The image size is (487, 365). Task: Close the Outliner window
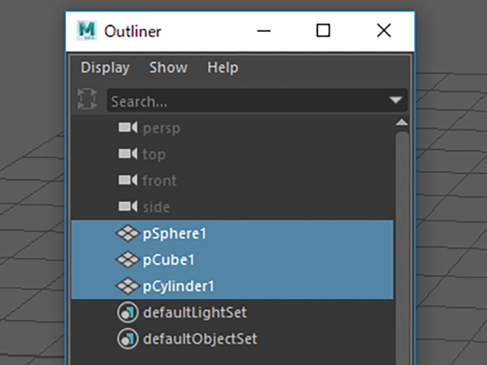coord(384,30)
